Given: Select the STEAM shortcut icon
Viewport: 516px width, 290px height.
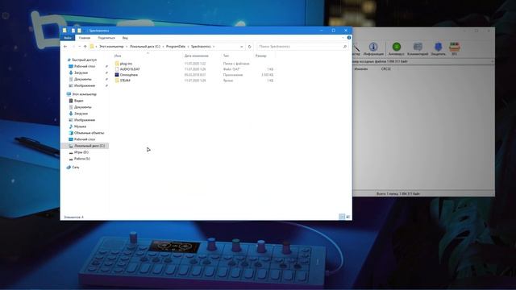Looking at the screenshot, I should 117,81.
